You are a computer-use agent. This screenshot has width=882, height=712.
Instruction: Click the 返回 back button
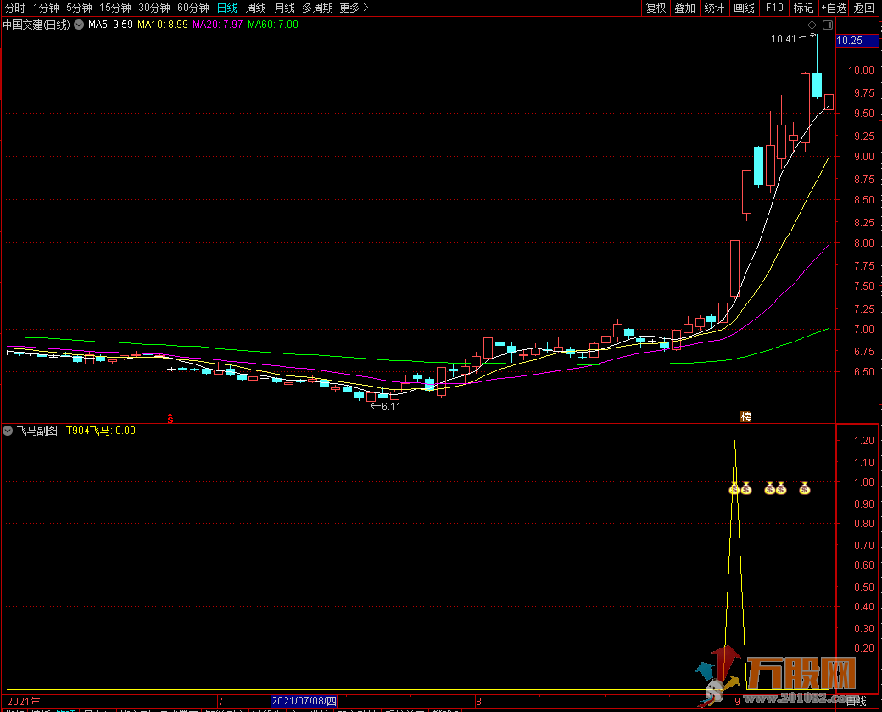pos(864,8)
